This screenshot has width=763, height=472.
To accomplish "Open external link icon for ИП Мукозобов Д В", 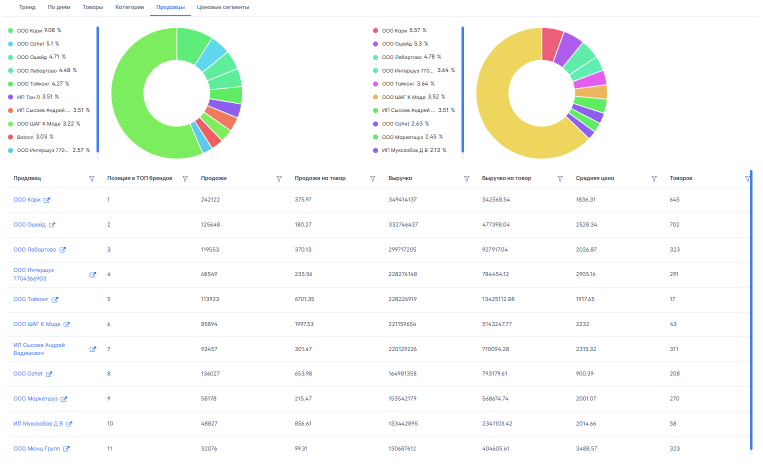I will pyautogui.click(x=69, y=424).
